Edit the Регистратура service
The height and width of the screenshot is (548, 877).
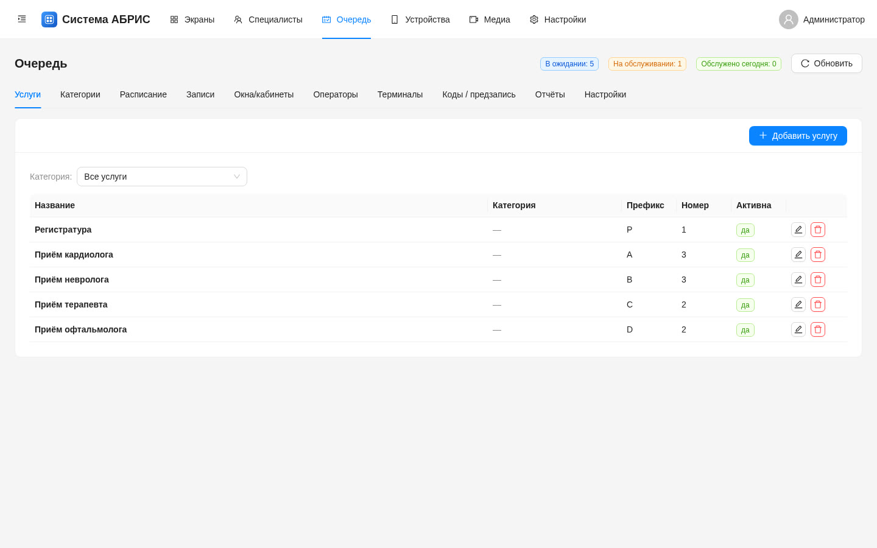(798, 230)
